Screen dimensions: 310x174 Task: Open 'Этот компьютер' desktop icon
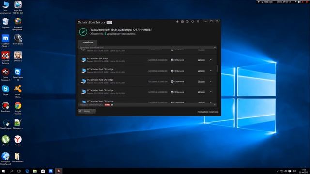pos(5,7)
